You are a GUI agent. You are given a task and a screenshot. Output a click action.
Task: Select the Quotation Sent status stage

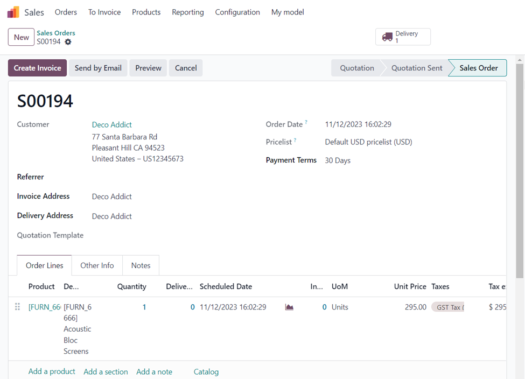[x=416, y=68]
